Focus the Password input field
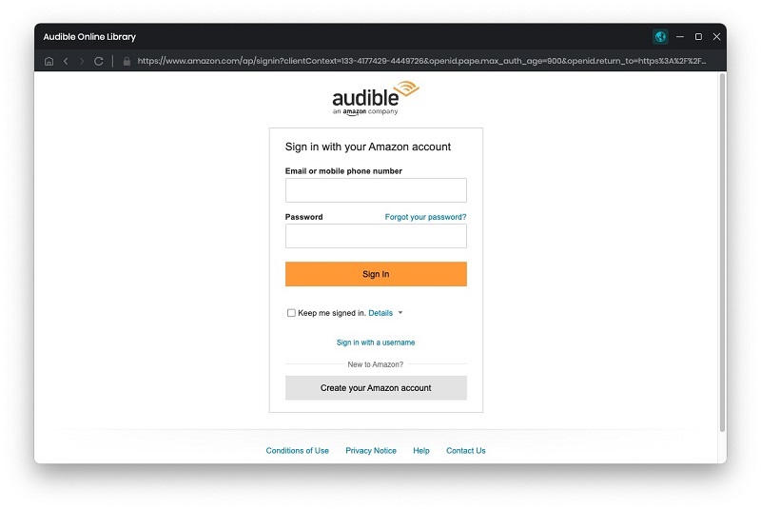Viewport: 761px width, 509px height. [376, 236]
